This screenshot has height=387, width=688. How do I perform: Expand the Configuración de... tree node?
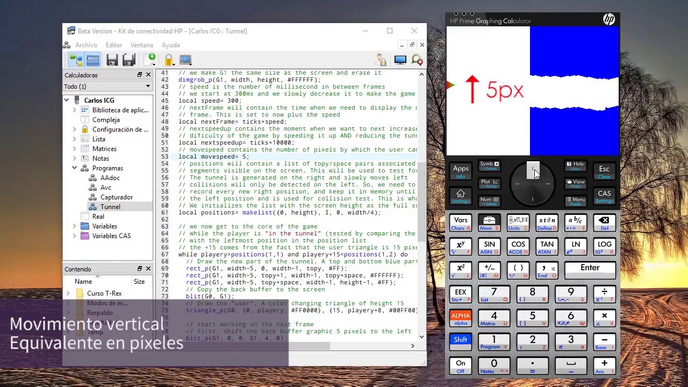click(x=75, y=130)
